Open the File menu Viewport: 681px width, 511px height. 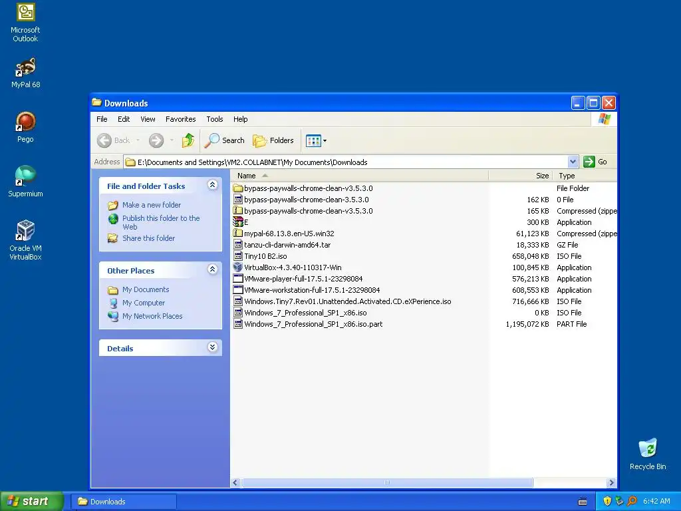[102, 119]
